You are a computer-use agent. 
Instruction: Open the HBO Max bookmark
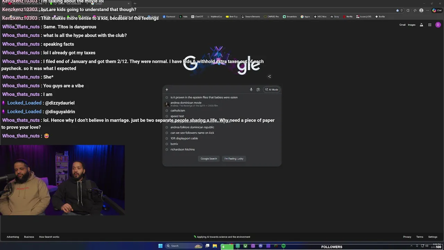(x=320, y=17)
